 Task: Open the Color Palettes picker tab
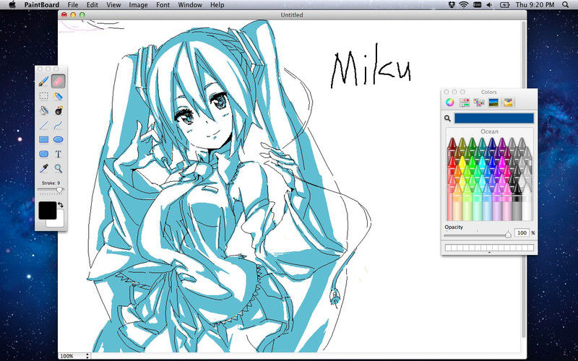click(x=479, y=103)
